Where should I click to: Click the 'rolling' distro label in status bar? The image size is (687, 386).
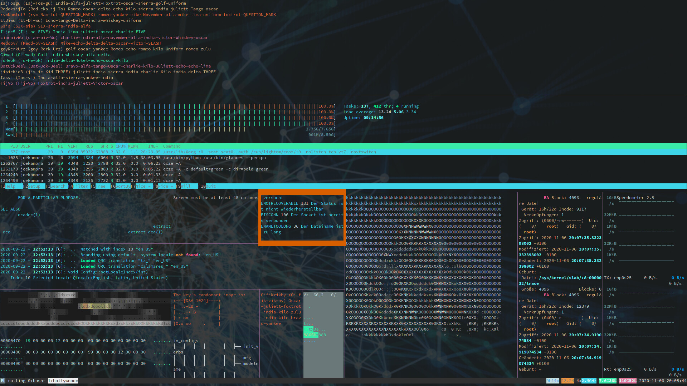click(16, 381)
